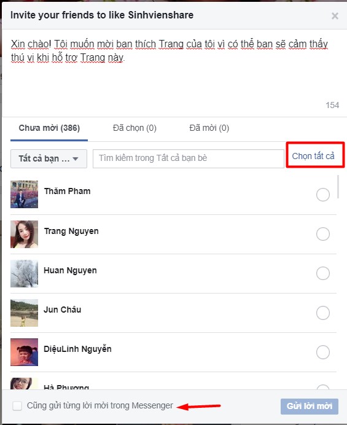Click the friends list scrollbar thumb
This screenshot has width=347, height=425.
338,187
